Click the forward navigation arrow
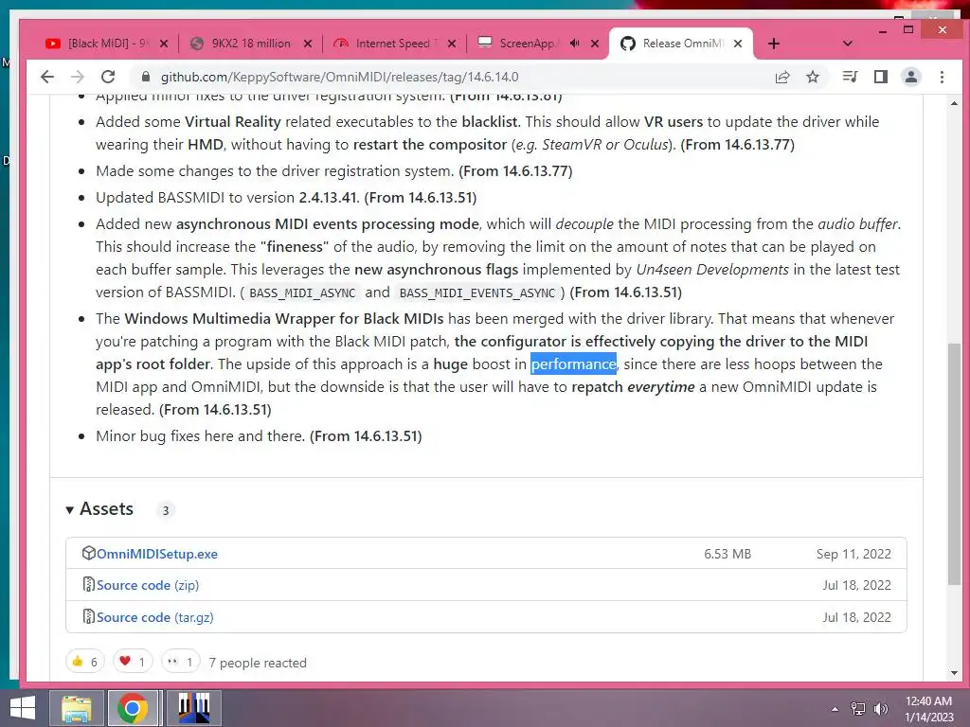This screenshot has width=970, height=727. coord(78,77)
